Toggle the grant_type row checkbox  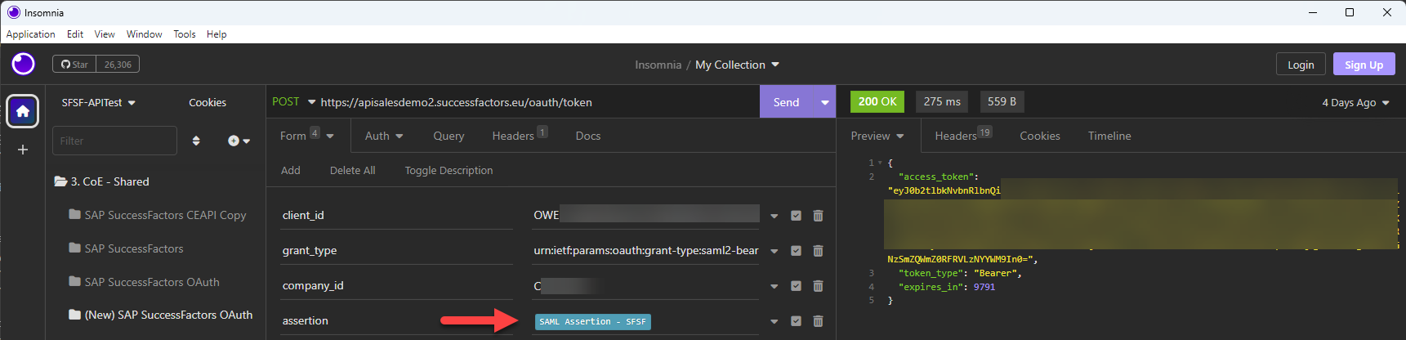(x=796, y=251)
